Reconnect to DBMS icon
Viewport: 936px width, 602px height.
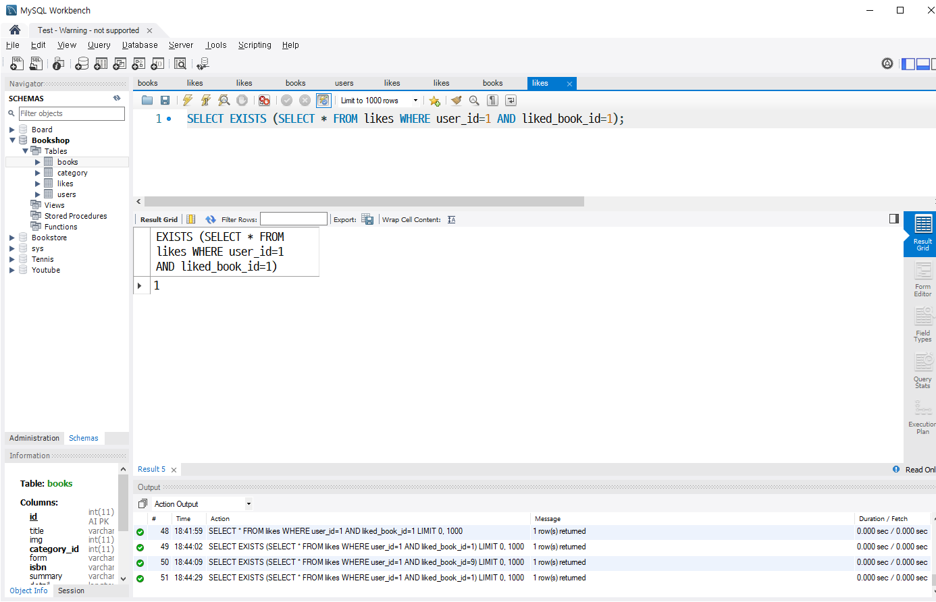tap(203, 63)
